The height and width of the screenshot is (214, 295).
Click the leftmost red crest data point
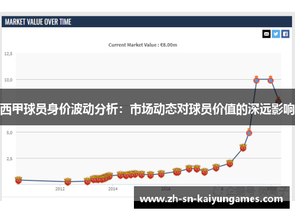click(18, 180)
